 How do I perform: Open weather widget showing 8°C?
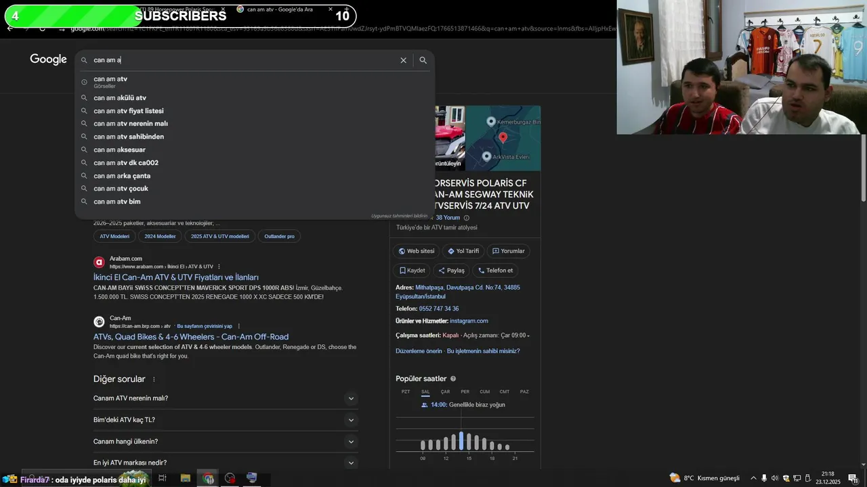[704, 478]
